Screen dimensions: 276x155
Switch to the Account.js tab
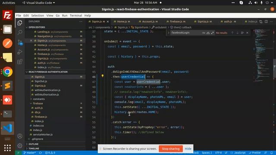[x=148, y=22]
